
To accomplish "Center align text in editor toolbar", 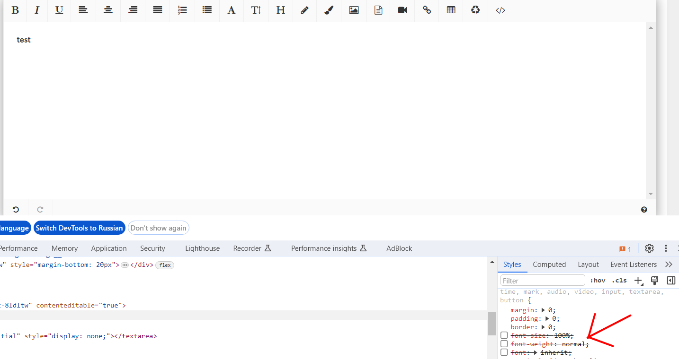I will (108, 10).
